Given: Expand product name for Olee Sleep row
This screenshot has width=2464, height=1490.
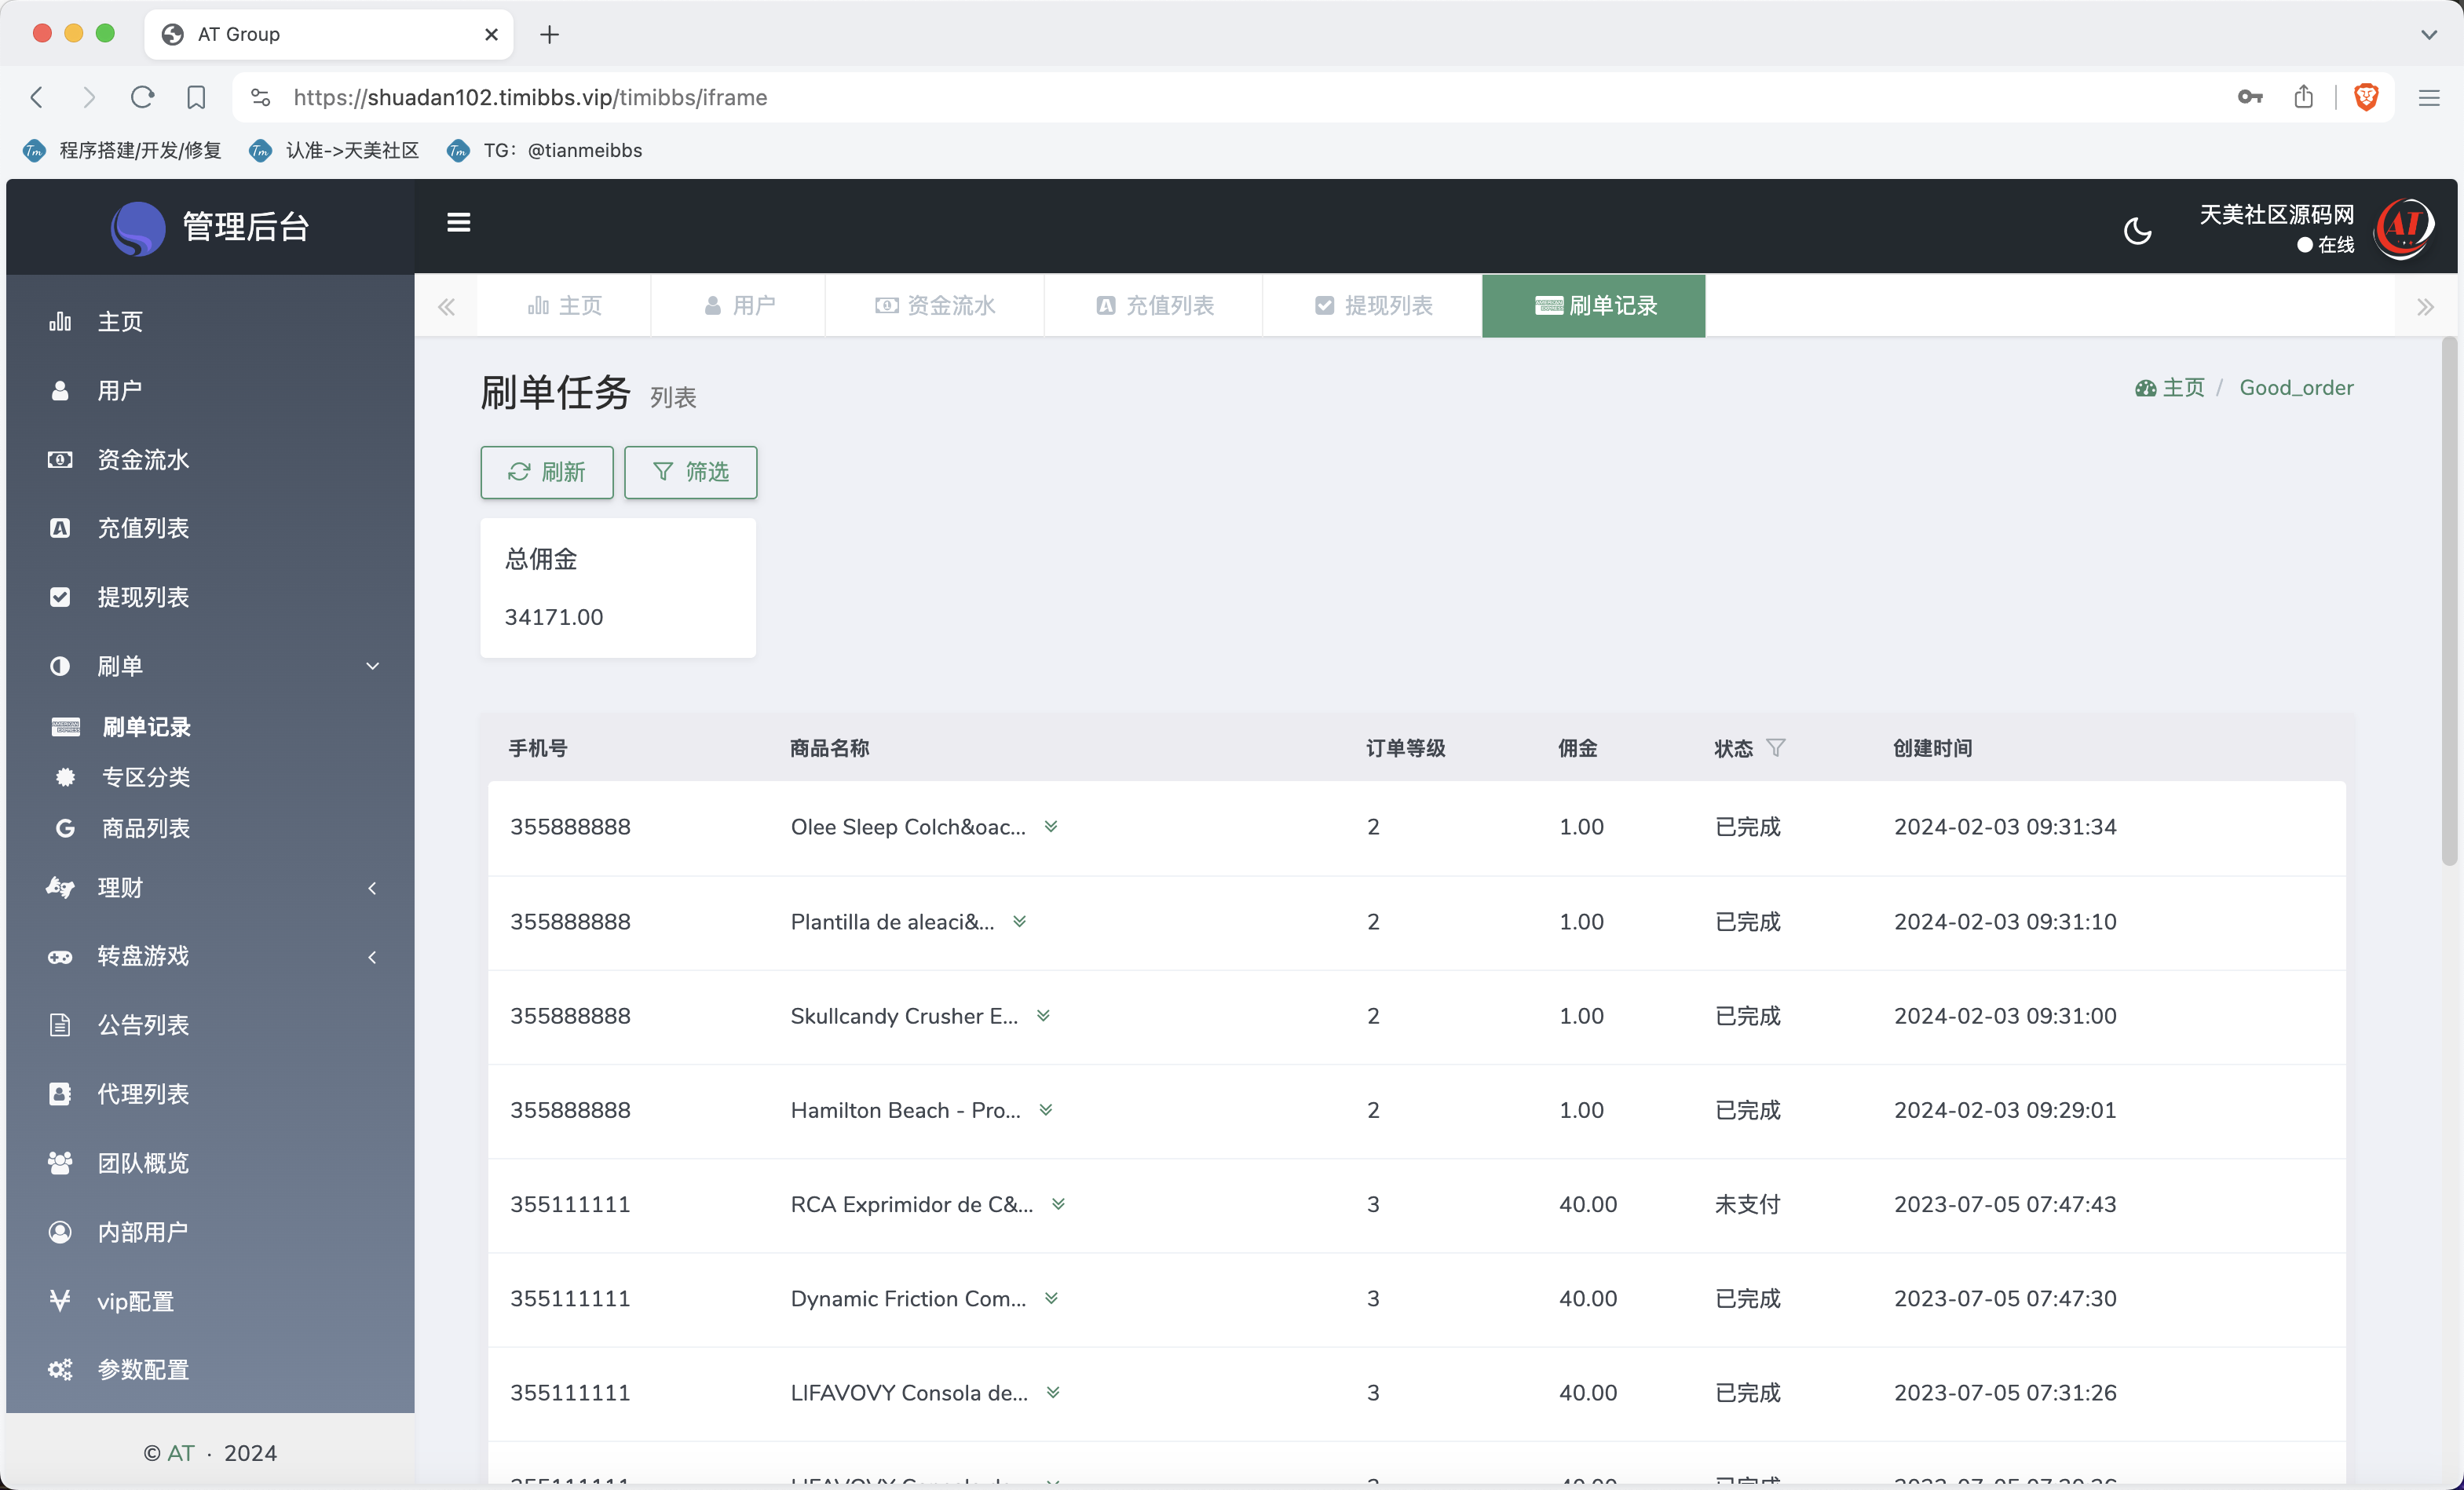Looking at the screenshot, I should coord(1051,827).
